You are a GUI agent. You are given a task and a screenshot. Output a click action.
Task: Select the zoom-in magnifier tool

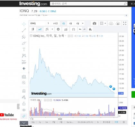[24, 83]
